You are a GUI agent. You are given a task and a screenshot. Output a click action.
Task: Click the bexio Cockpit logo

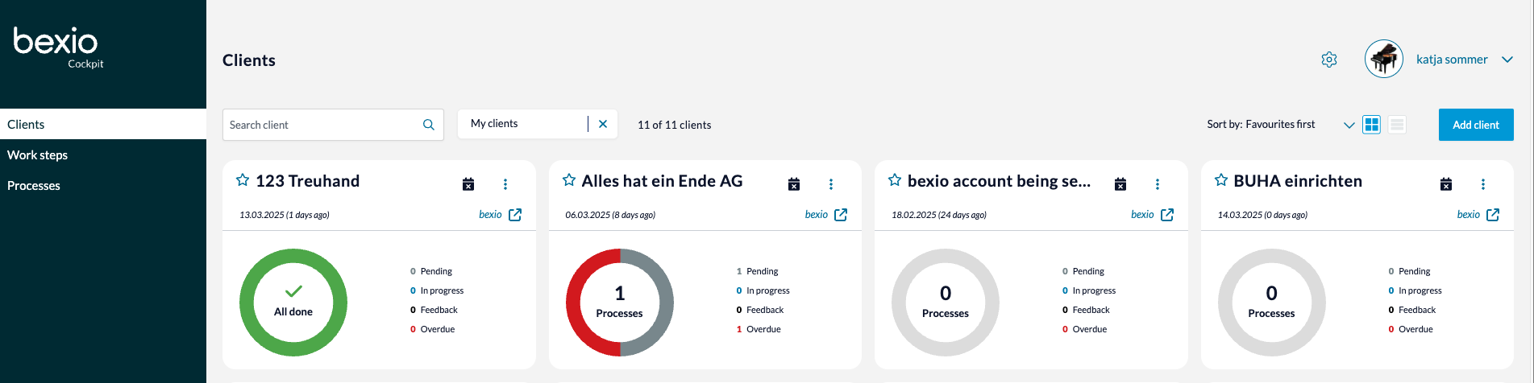[58, 47]
